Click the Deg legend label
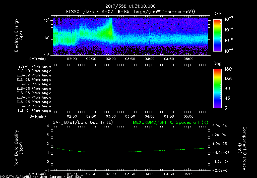This screenshot has height=178, width=257. [218, 64]
